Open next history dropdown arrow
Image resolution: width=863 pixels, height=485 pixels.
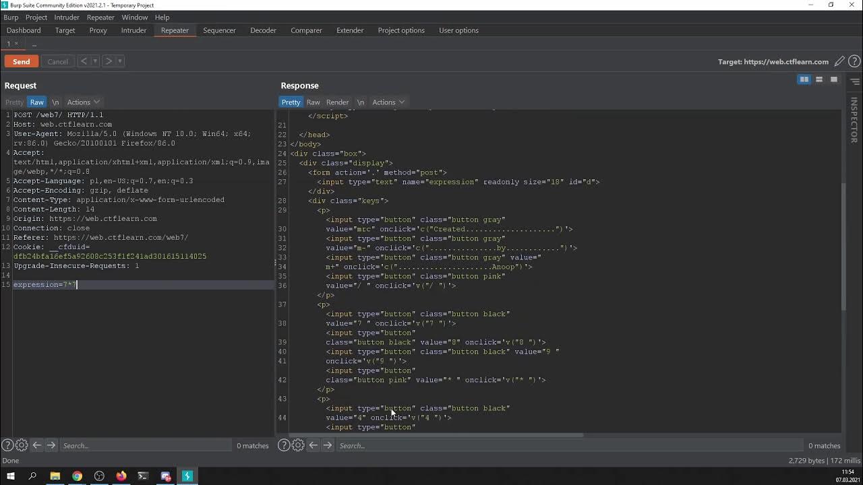pos(120,61)
